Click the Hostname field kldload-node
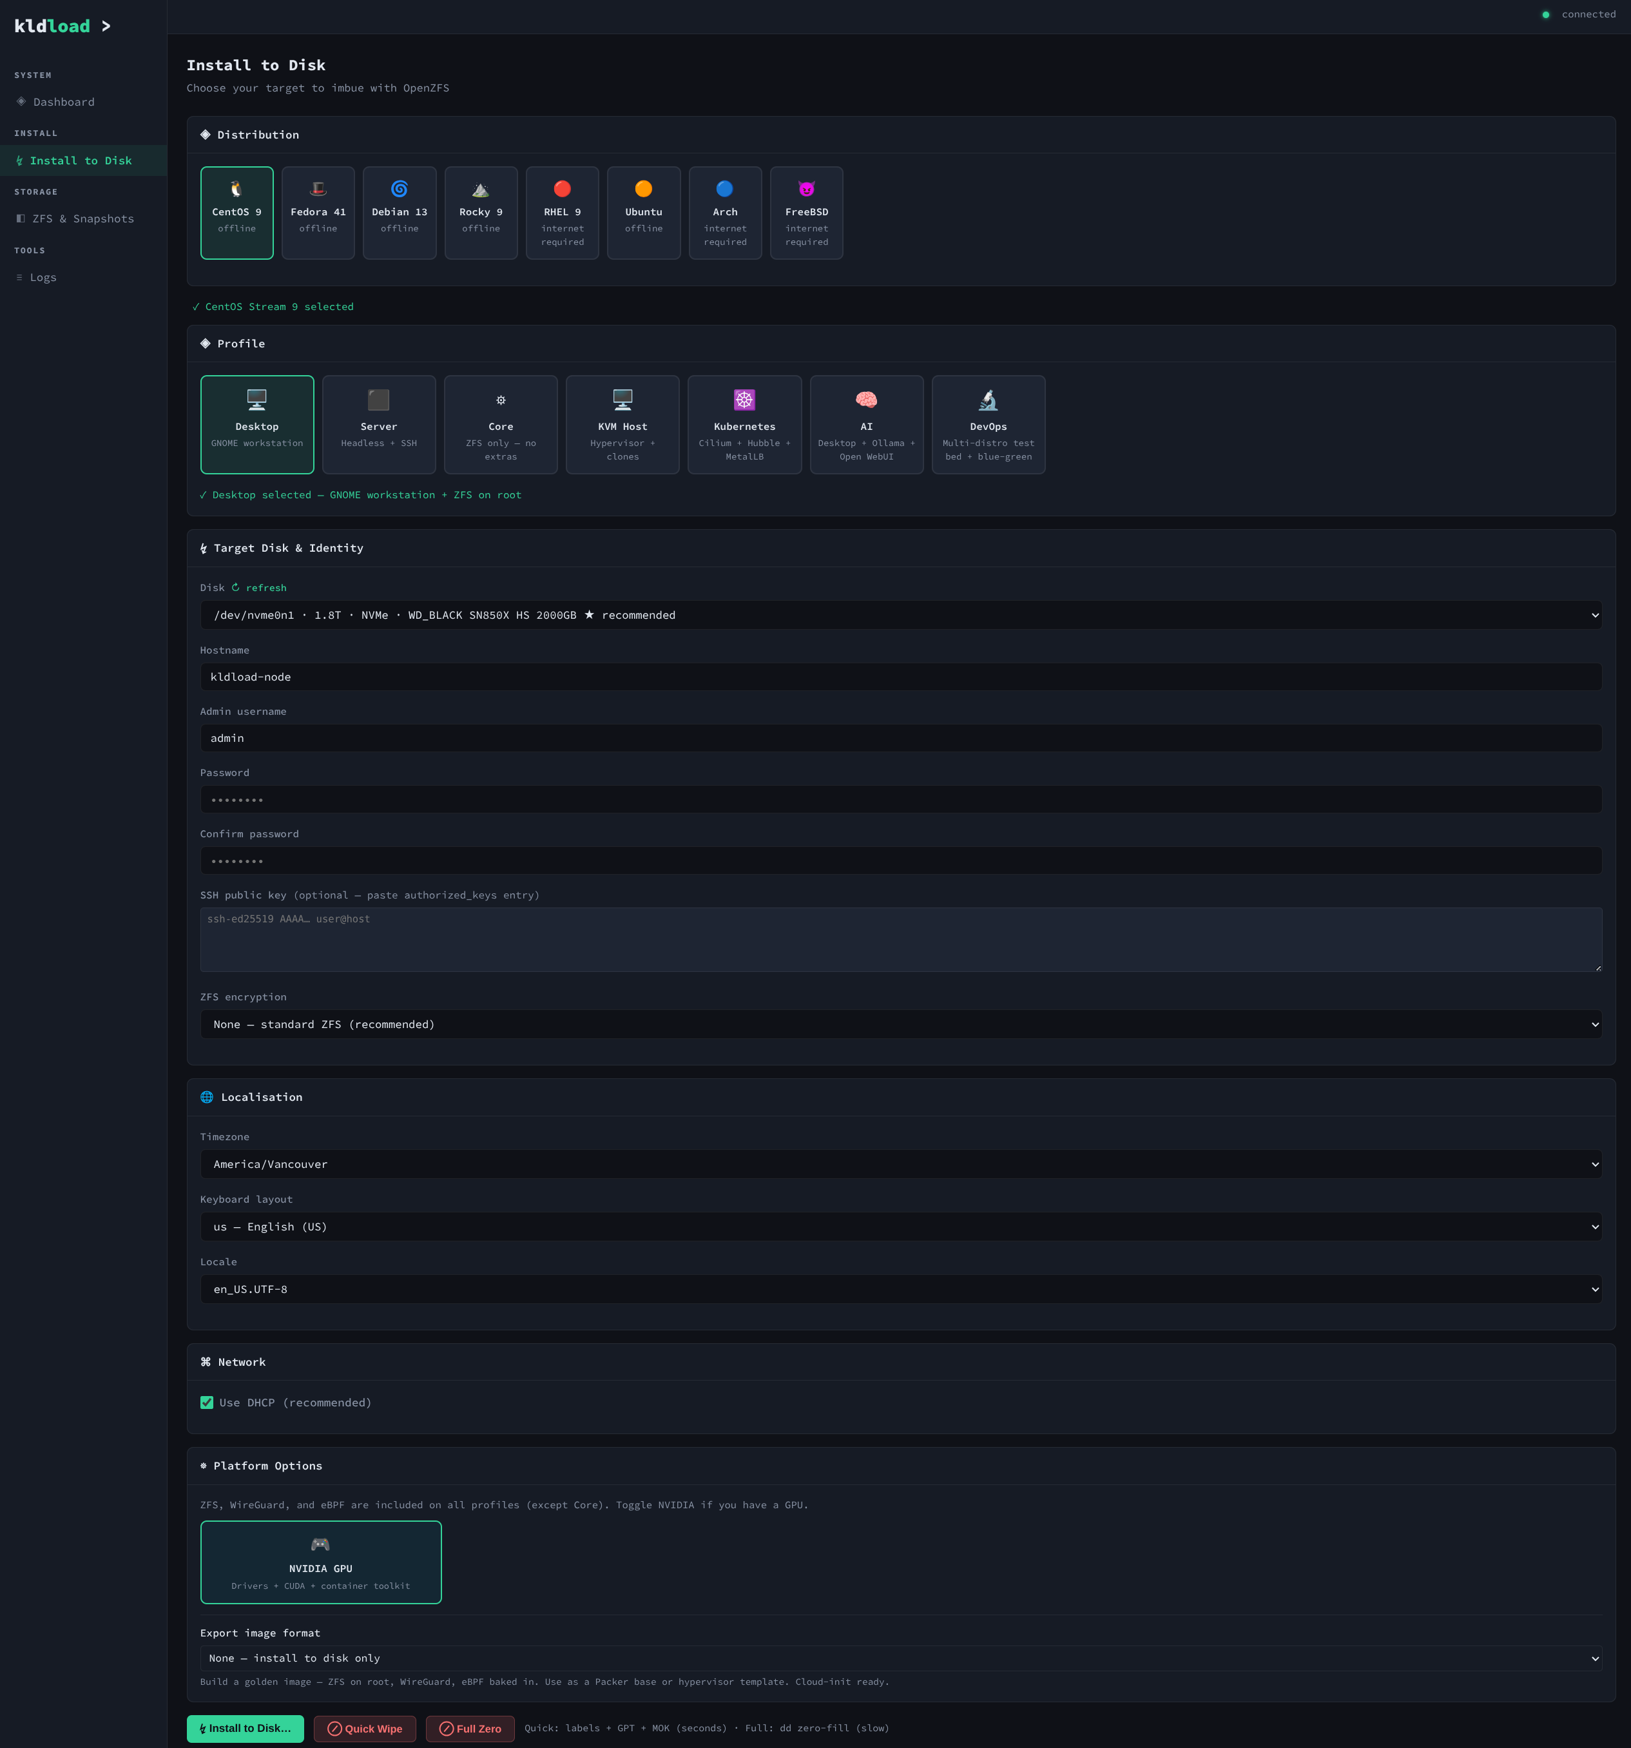 [x=902, y=676]
